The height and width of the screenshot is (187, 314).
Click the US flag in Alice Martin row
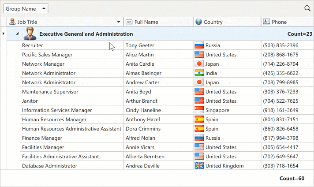tap(199, 54)
